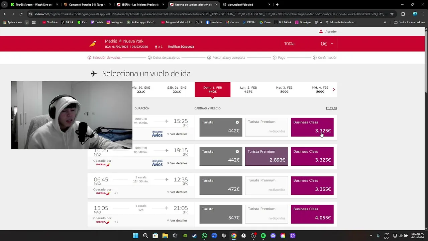Open the Kick bookmark

(x=82, y=22)
